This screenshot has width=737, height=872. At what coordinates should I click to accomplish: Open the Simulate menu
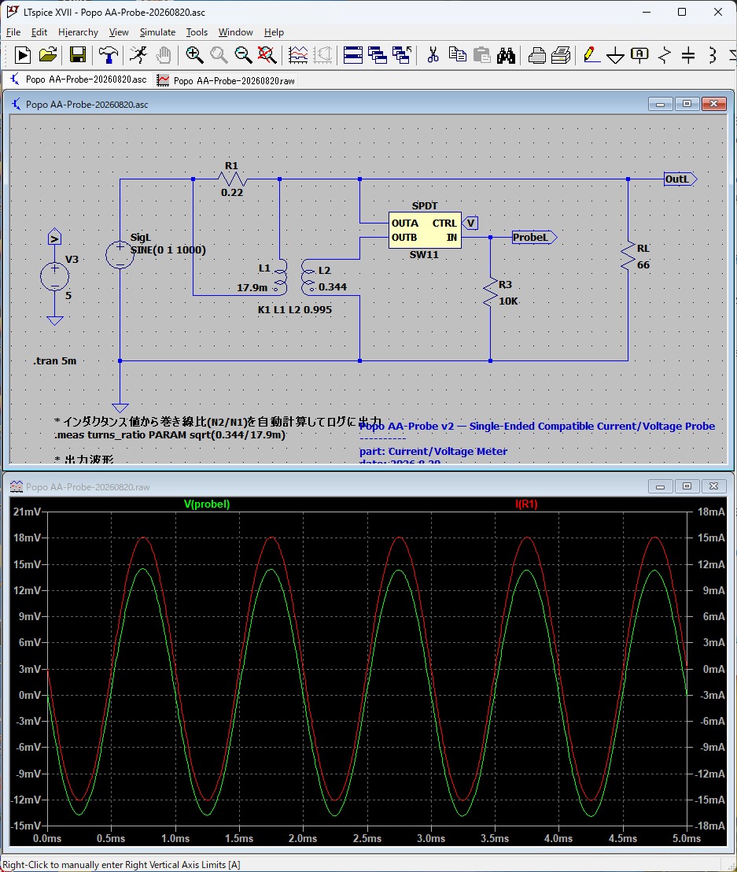157,32
